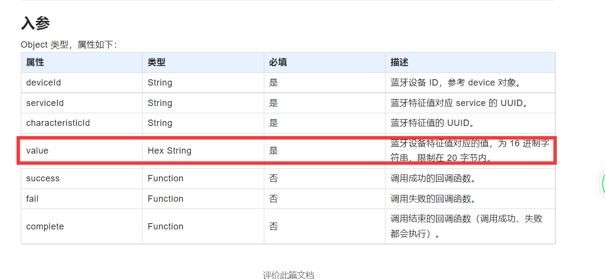Click the success property cell
The image size is (605, 279).
point(82,178)
